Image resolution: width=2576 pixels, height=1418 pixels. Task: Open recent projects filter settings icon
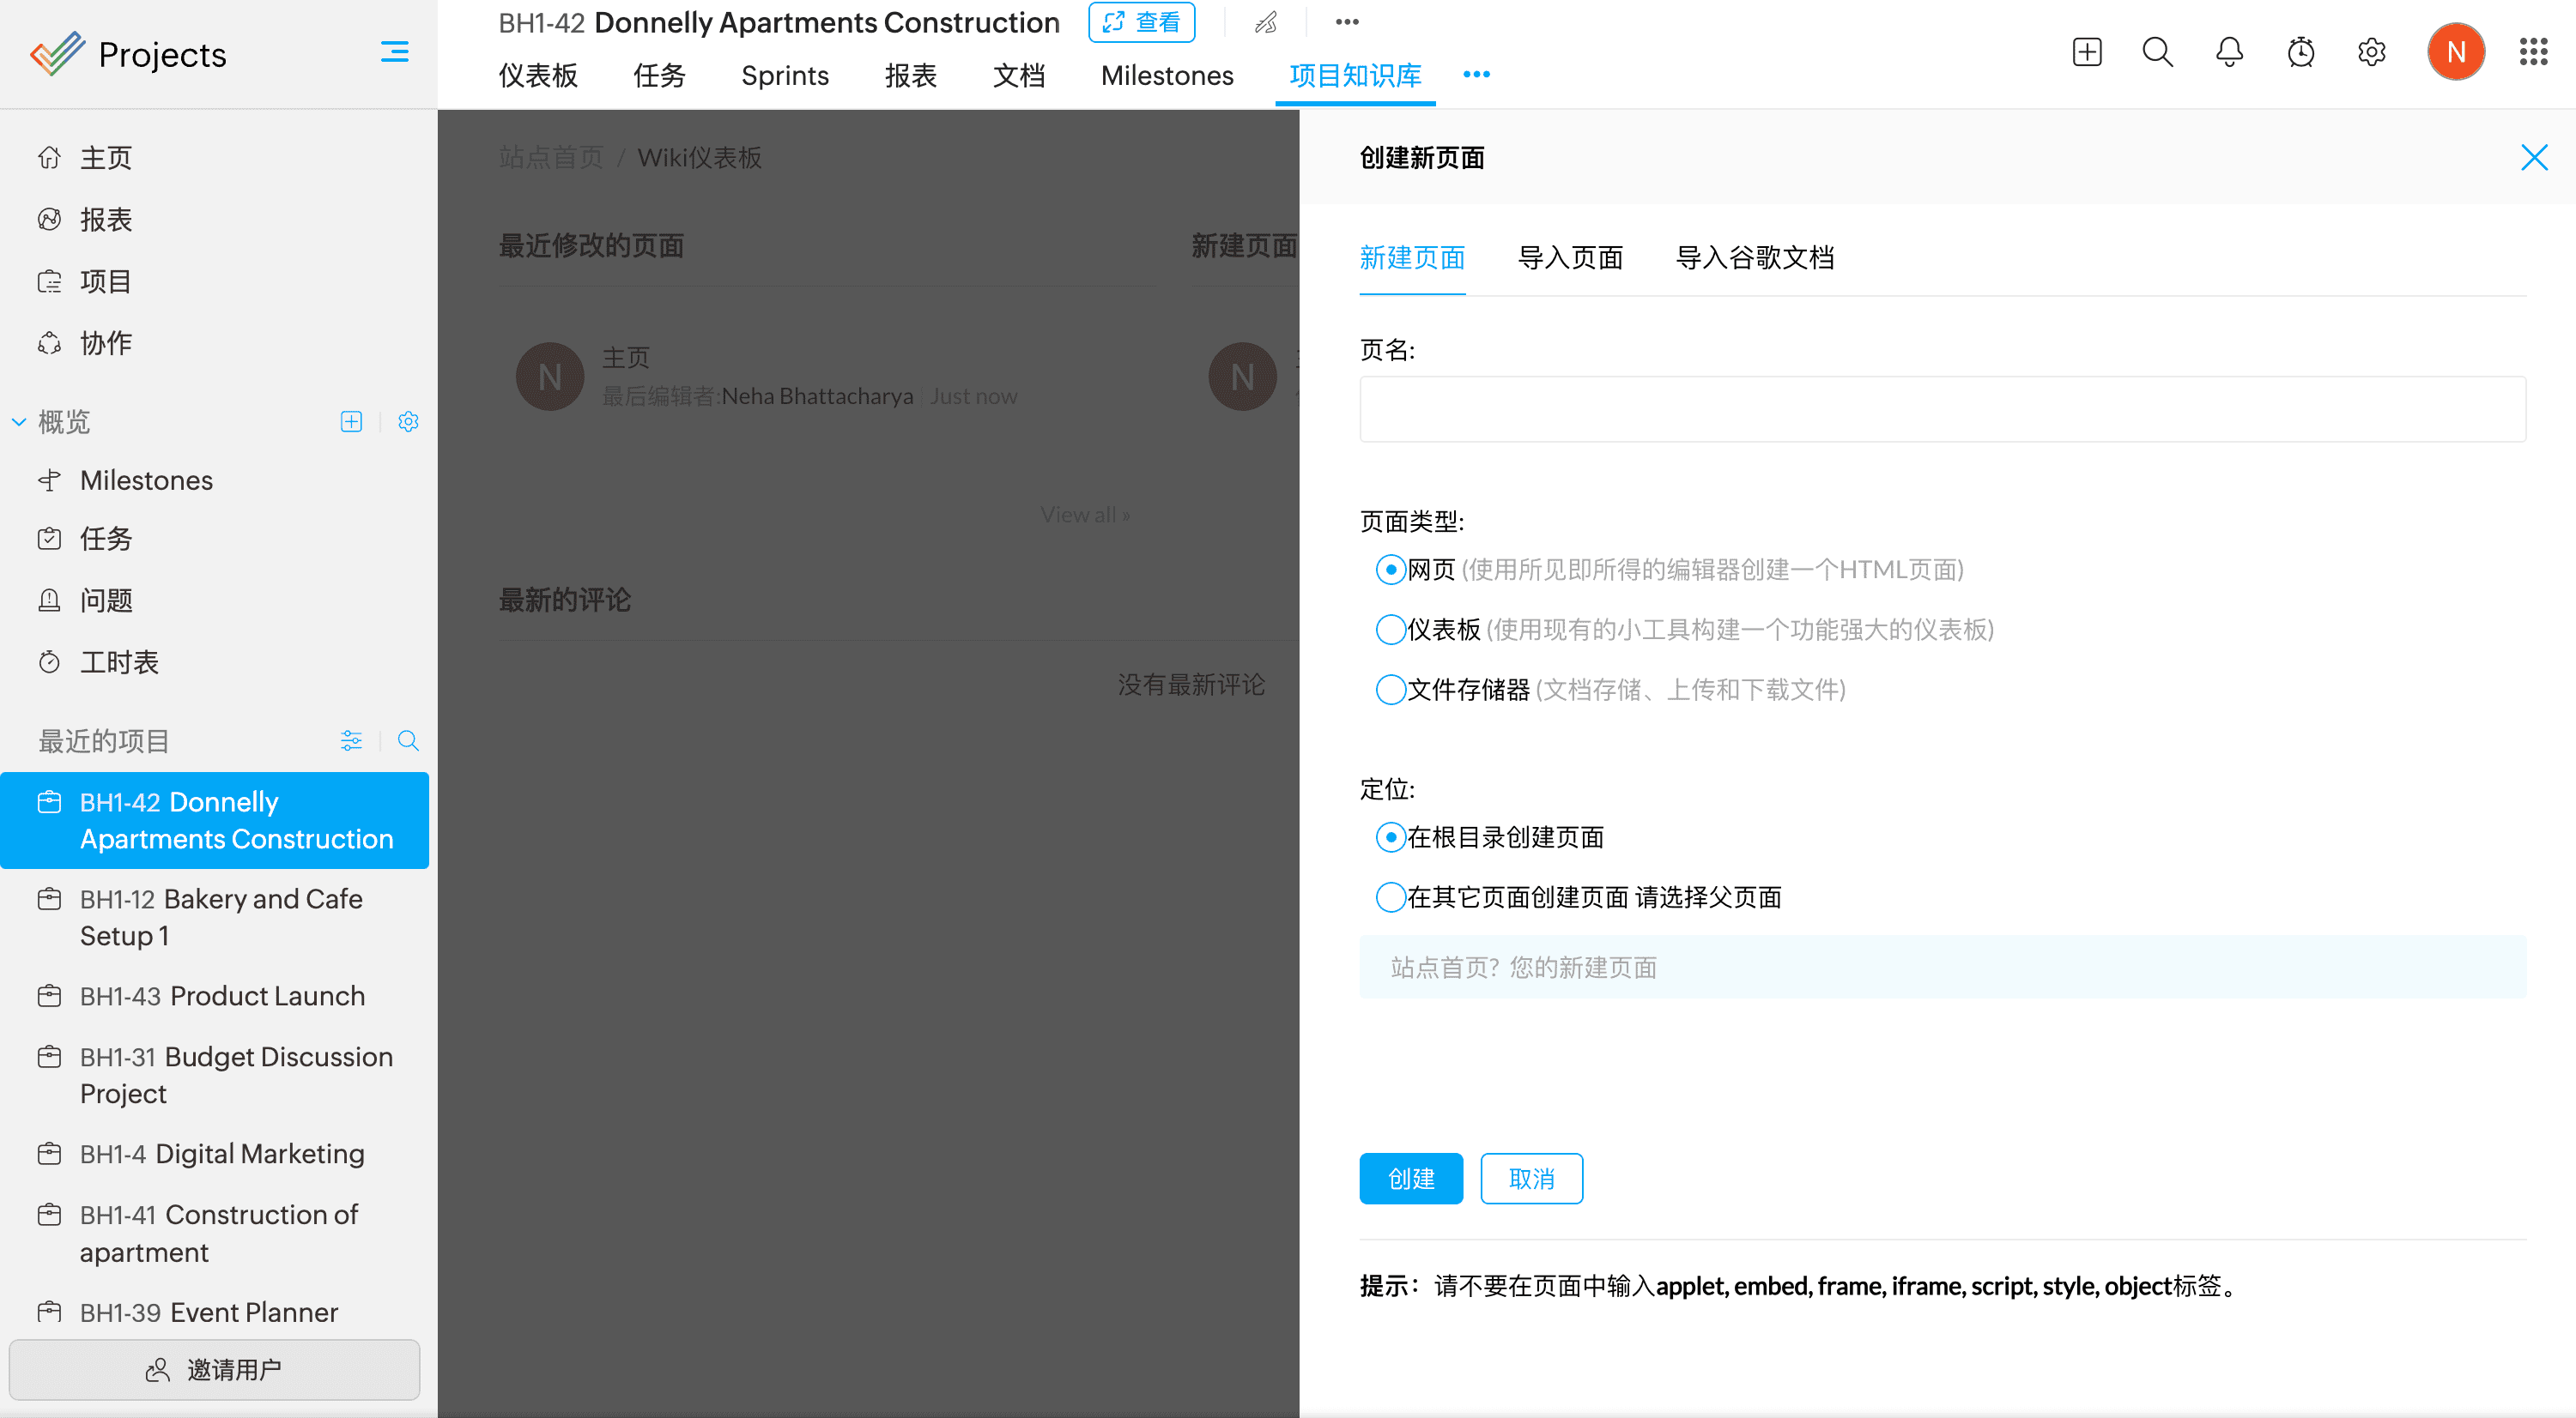[351, 740]
